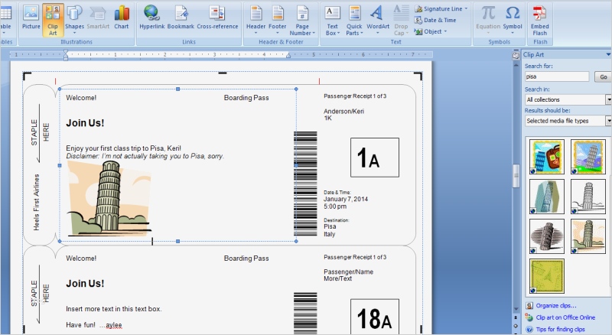The height and width of the screenshot is (335, 612).
Task: Click the horizontal ruler indent marker
Action: pos(66,55)
